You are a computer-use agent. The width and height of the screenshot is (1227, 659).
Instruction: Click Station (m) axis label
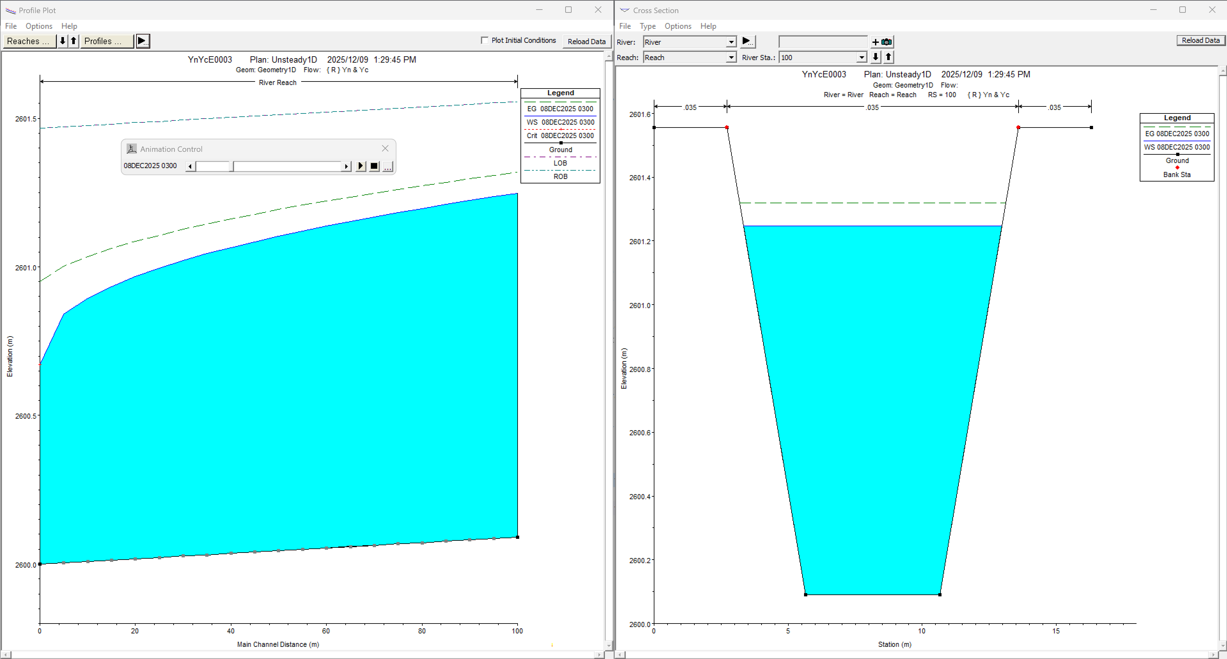coord(895,644)
